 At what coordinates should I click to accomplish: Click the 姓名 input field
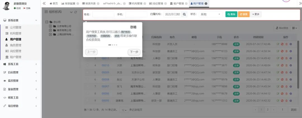[x=103, y=14]
